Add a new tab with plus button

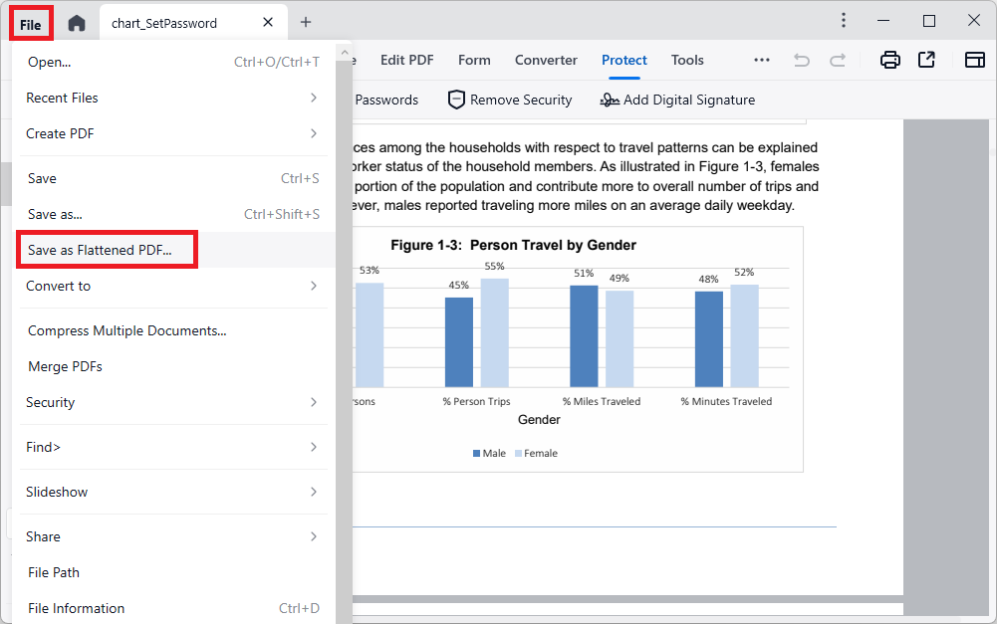click(x=306, y=22)
